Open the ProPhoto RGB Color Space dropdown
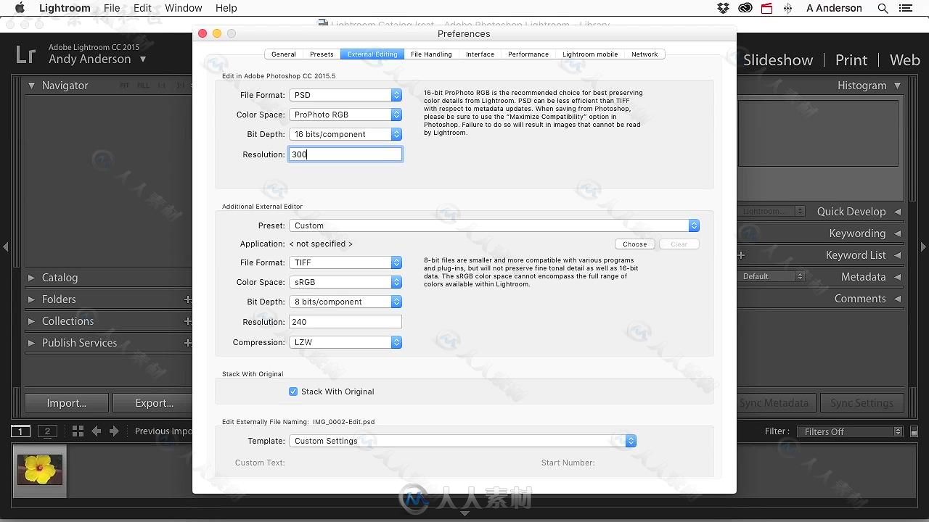The image size is (929, 522). 345,115
